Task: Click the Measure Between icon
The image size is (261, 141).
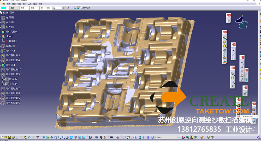Action: coord(97,137)
